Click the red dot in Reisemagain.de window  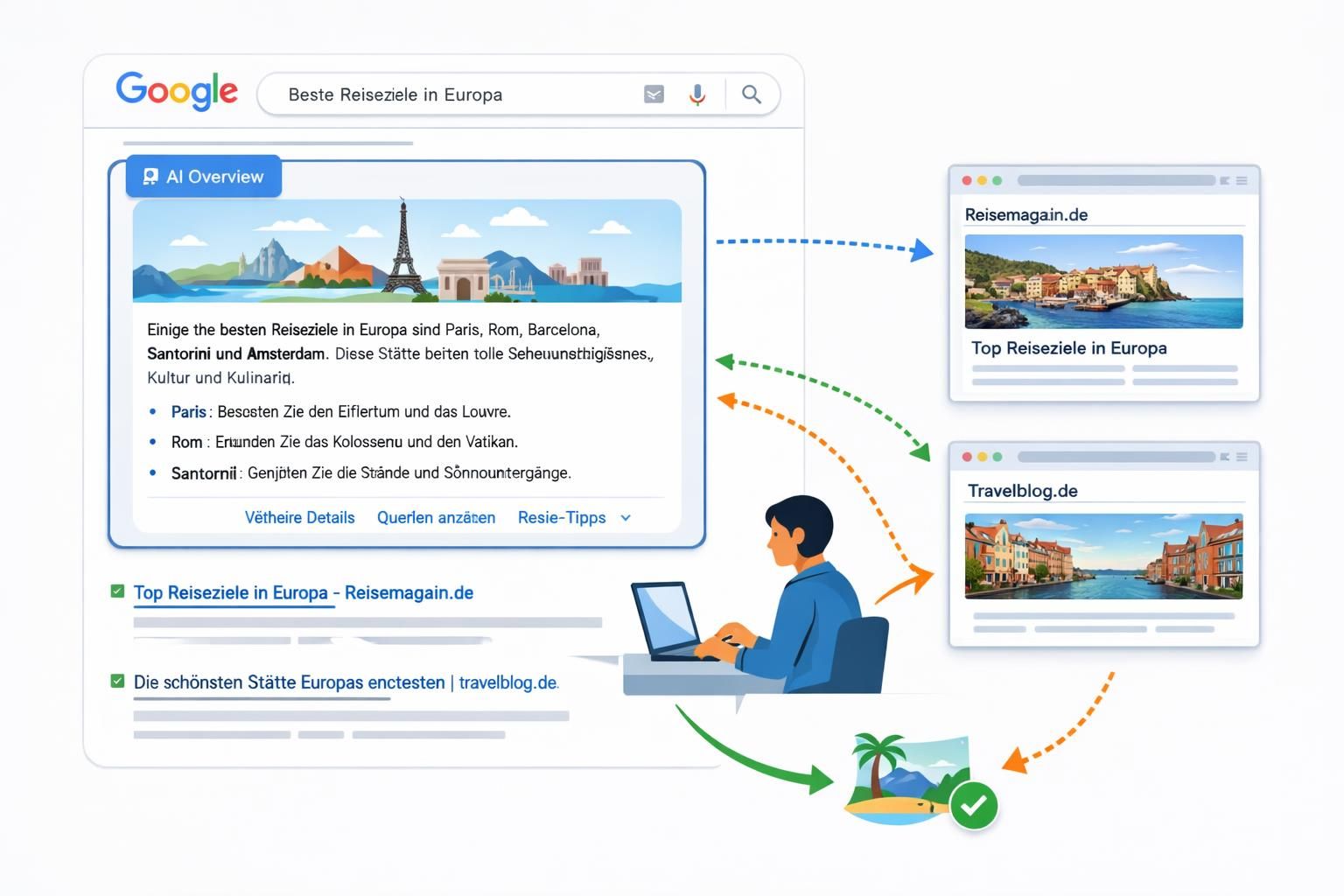(x=967, y=180)
